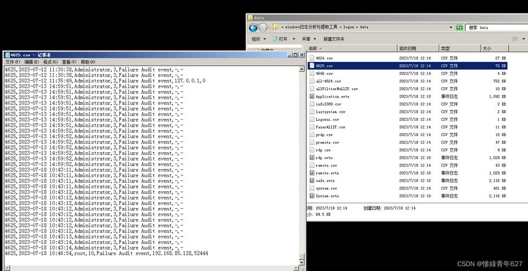The image size is (528, 271).
Task: Click the green refresh button beside address bar
Action: 459,27
